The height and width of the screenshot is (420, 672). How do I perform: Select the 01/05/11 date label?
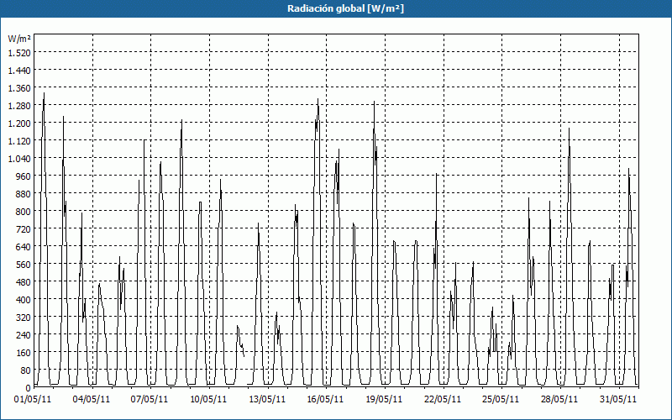pyautogui.click(x=33, y=400)
